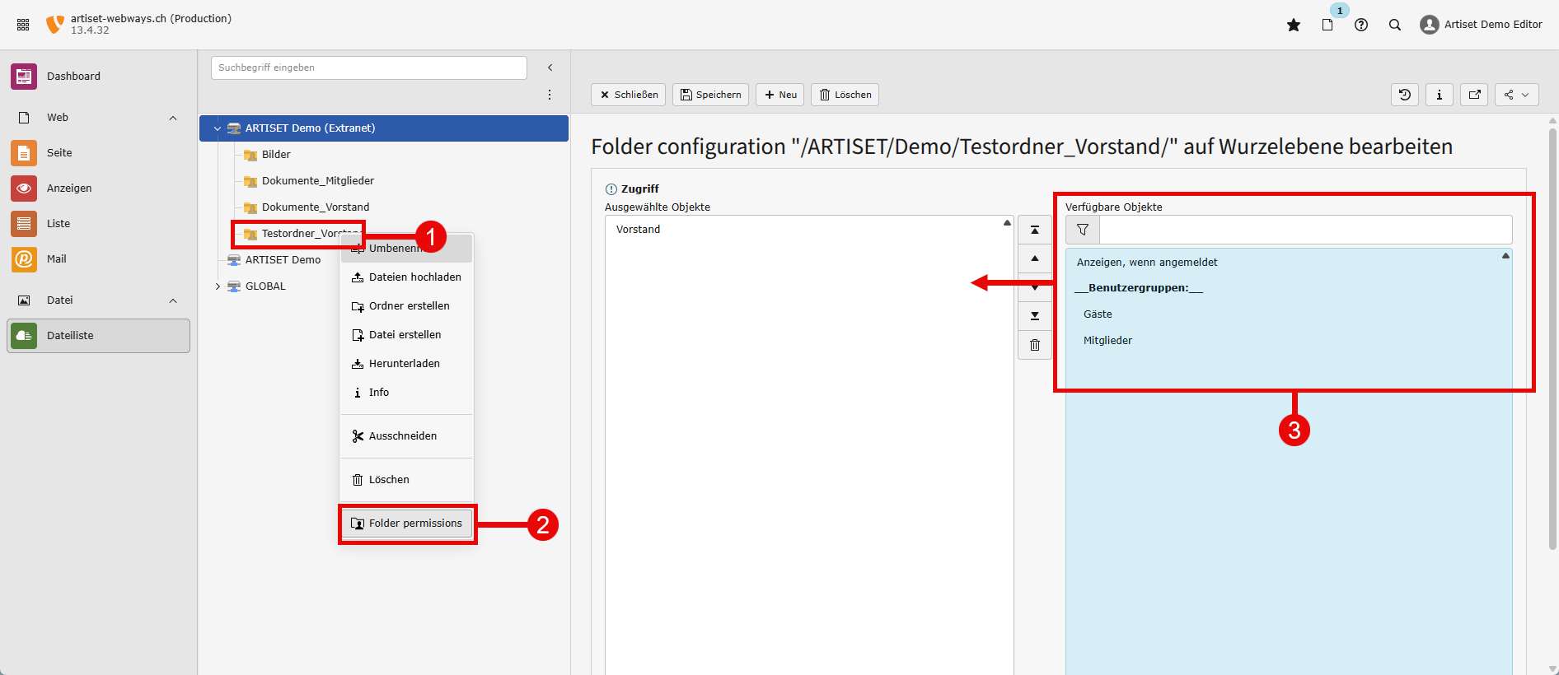Viewport: 1559px width, 675px height.
Task: Move selected item to bottom
Action: 1035,316
